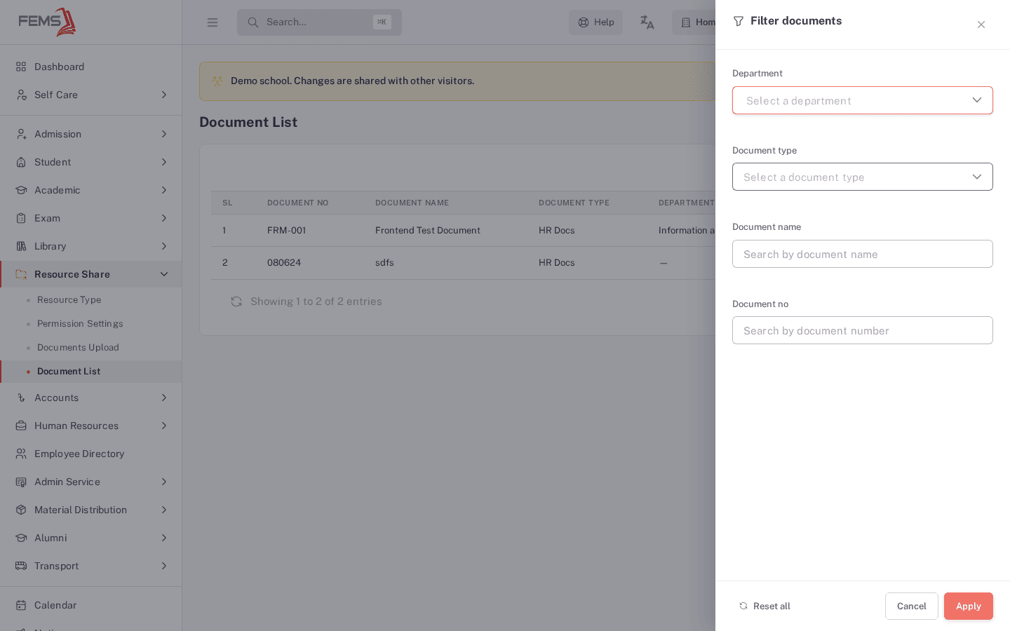
Task: Click the Admin Service icon
Action: point(21,482)
